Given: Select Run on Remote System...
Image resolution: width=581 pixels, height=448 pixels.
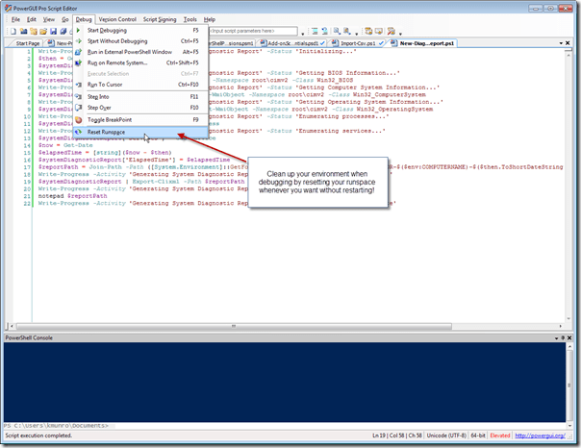Looking at the screenshot, I should tap(140, 62).
